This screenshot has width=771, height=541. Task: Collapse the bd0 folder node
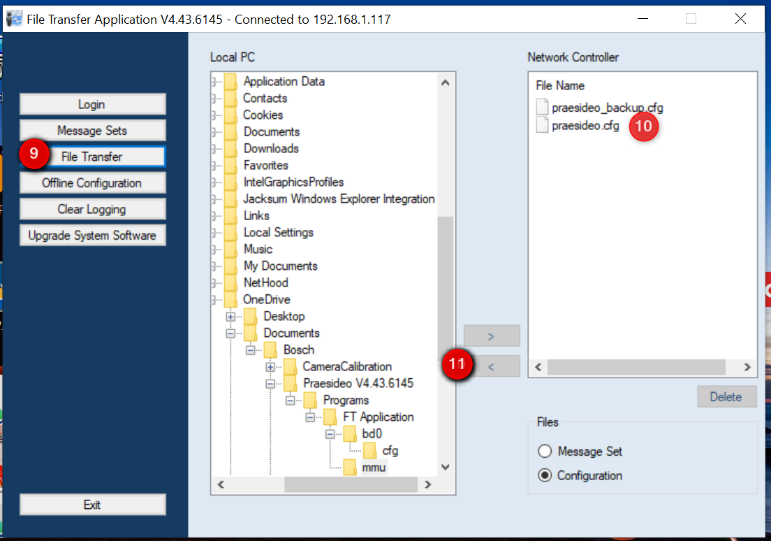330,434
